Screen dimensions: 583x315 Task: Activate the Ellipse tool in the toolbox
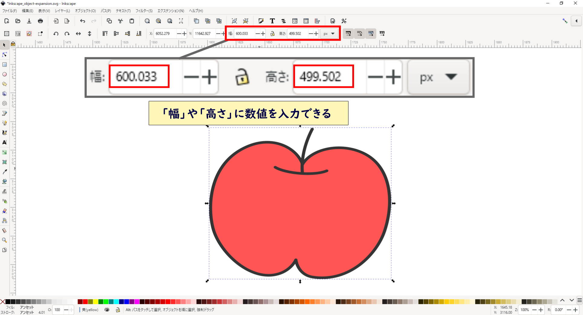tap(5, 74)
